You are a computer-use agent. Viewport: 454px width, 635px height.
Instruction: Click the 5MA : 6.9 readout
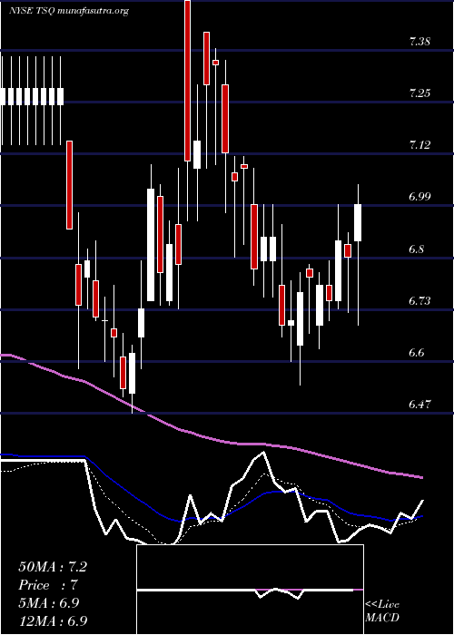click(x=49, y=602)
